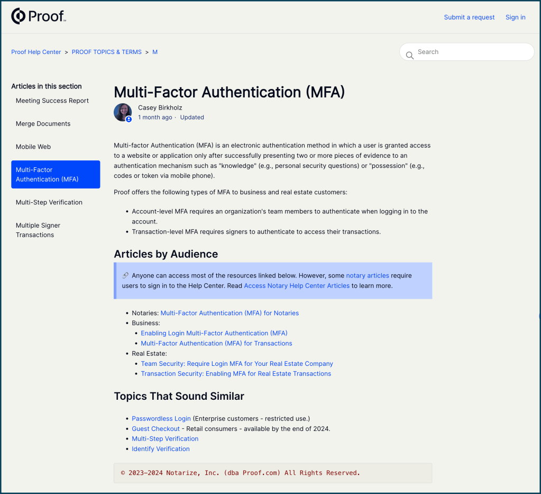The height and width of the screenshot is (494, 541).
Task: Select Merge Documents in the sidebar
Action: pos(43,124)
